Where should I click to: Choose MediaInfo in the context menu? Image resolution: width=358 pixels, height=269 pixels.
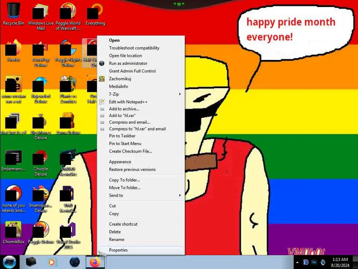pos(141,87)
